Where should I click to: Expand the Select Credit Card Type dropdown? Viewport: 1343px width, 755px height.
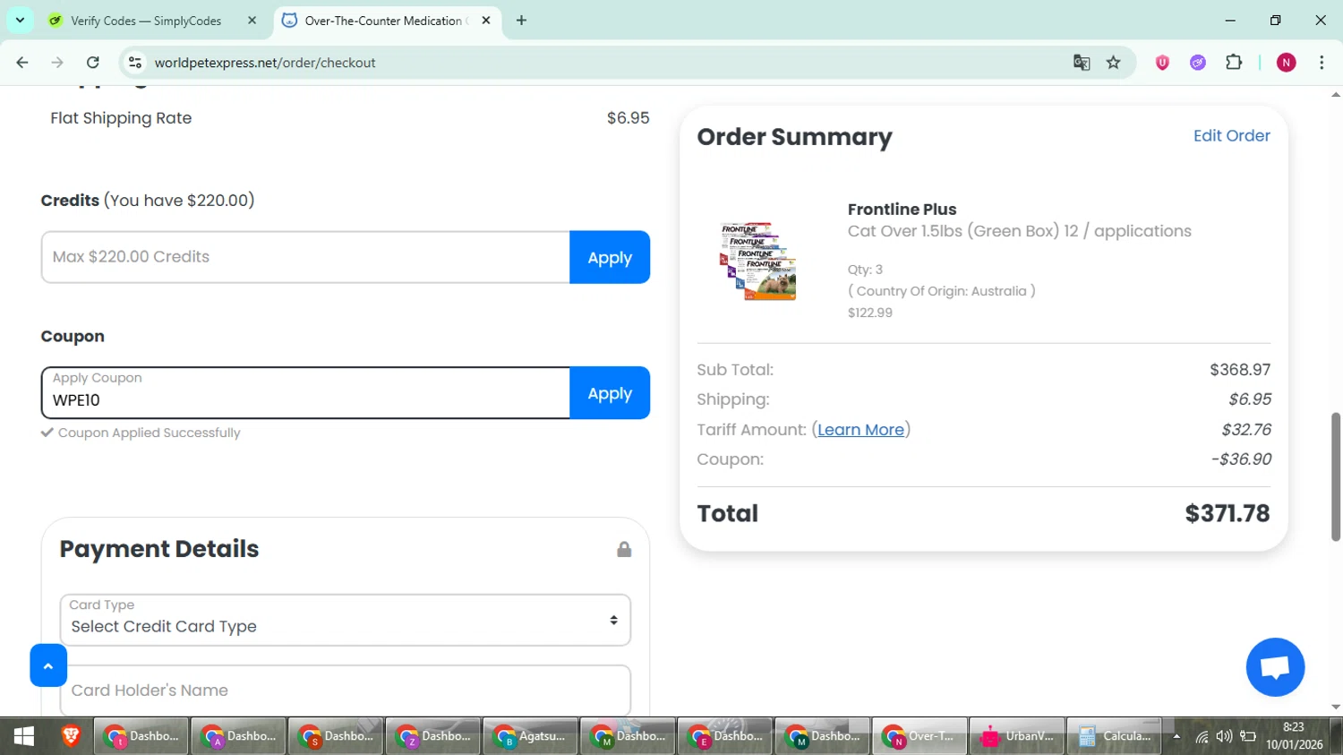[345, 620]
